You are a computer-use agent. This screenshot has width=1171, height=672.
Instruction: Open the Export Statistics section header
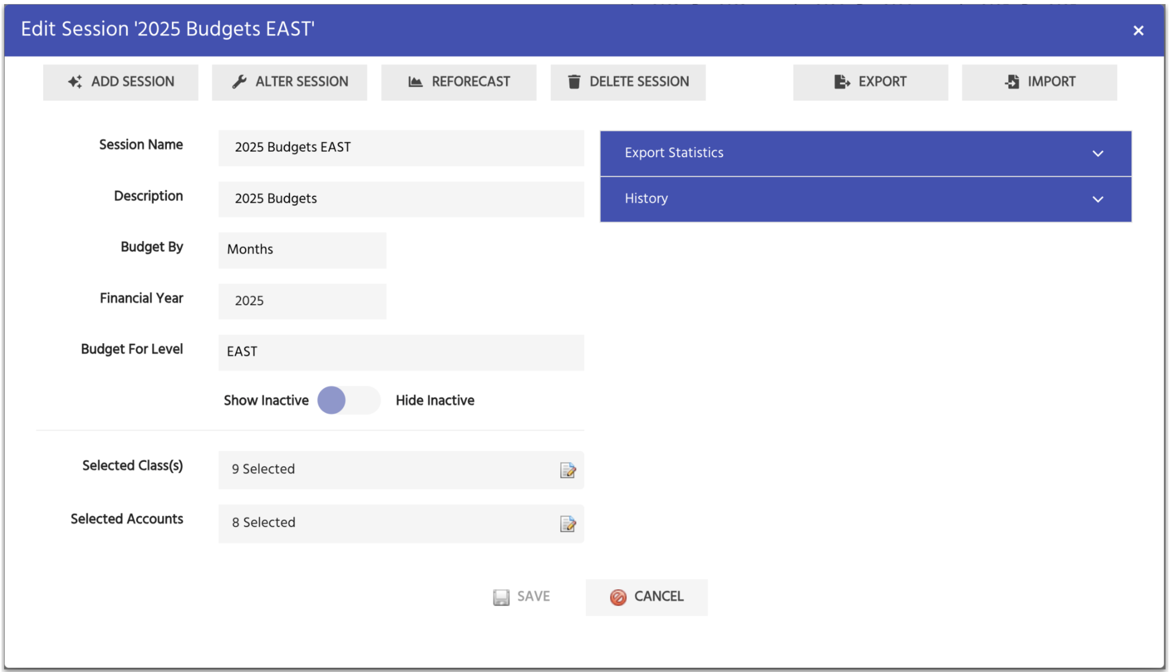866,153
